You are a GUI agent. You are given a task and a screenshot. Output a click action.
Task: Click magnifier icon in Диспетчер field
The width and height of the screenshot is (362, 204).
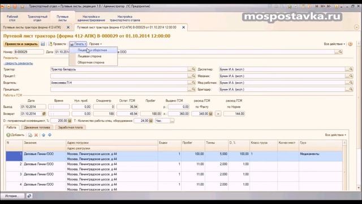pos(351,69)
